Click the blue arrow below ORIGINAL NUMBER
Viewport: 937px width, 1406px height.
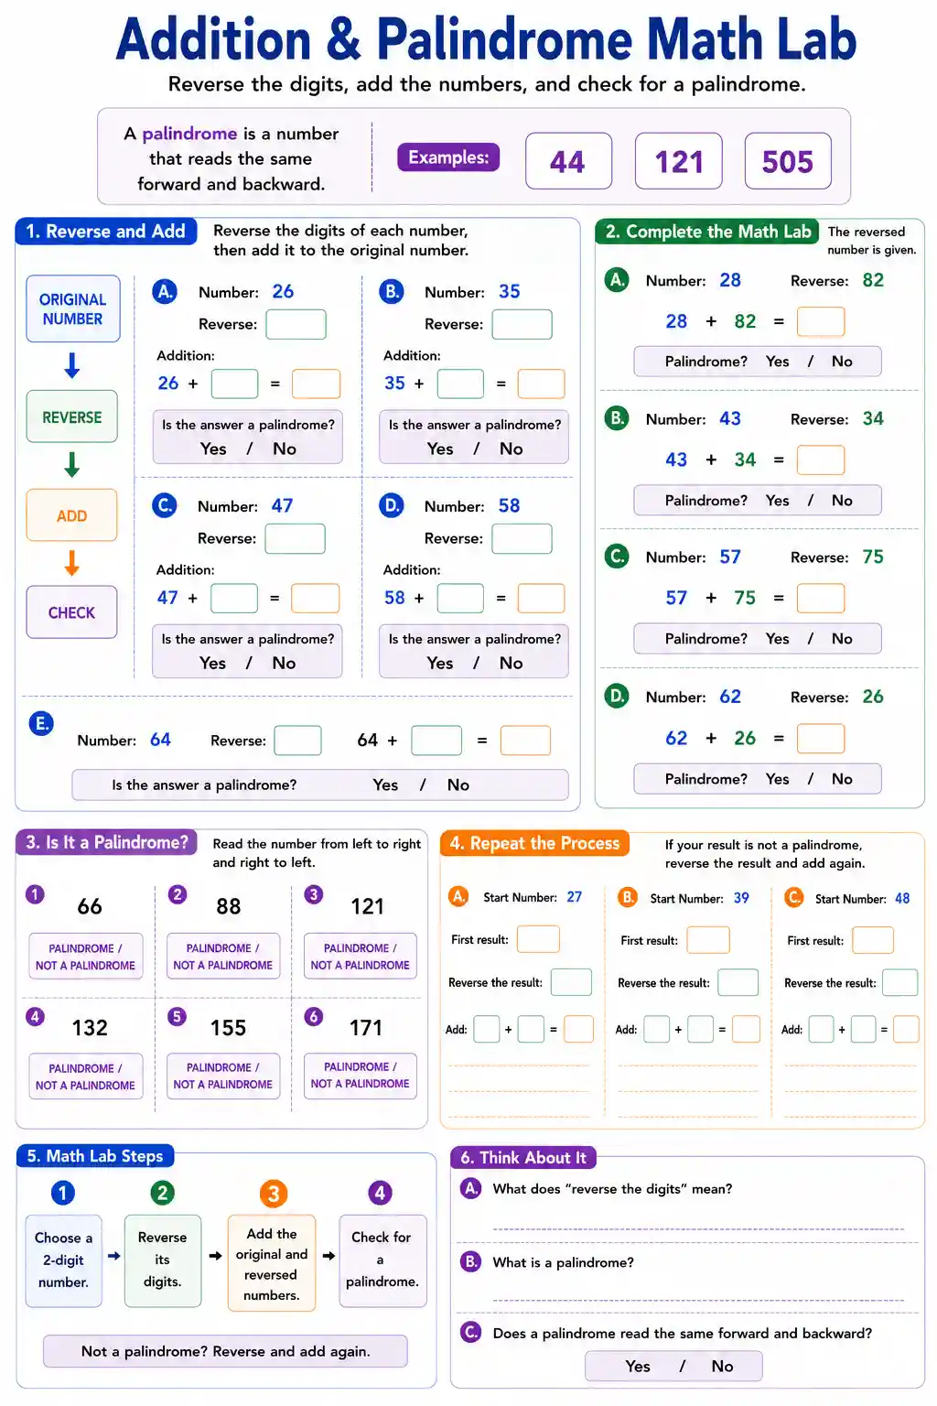point(72,365)
